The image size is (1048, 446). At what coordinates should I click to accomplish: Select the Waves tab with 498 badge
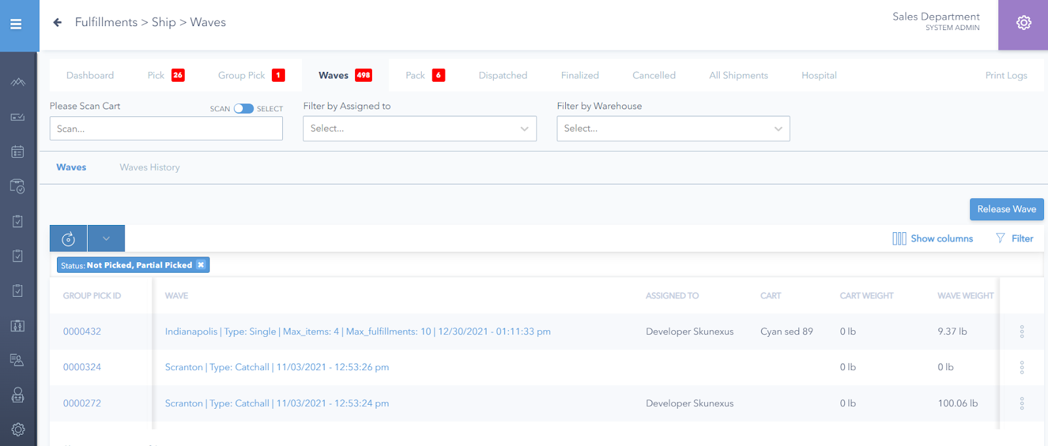tap(345, 75)
